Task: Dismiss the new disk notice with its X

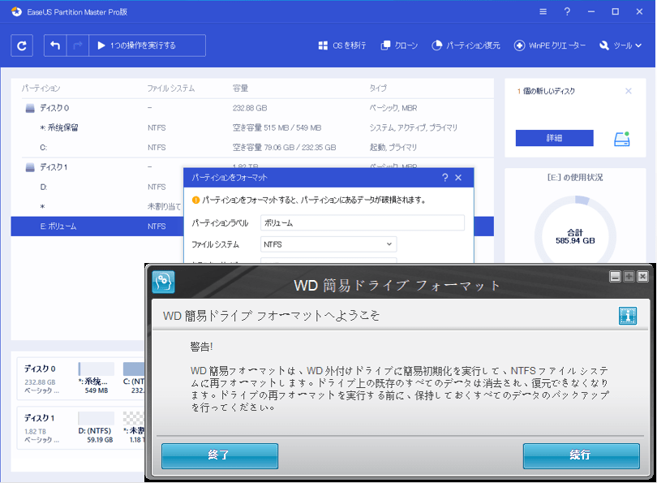Action: (629, 91)
